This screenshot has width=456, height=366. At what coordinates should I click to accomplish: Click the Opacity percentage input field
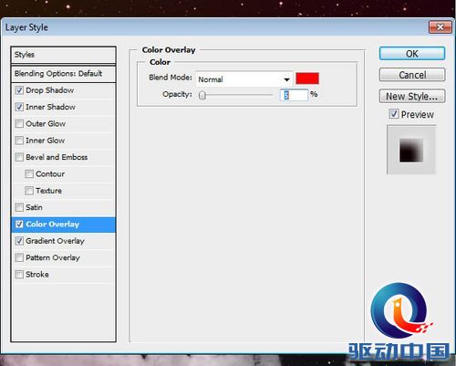coord(294,95)
